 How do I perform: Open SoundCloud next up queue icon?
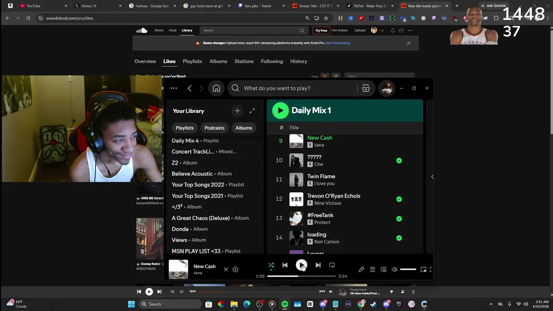coord(413,292)
